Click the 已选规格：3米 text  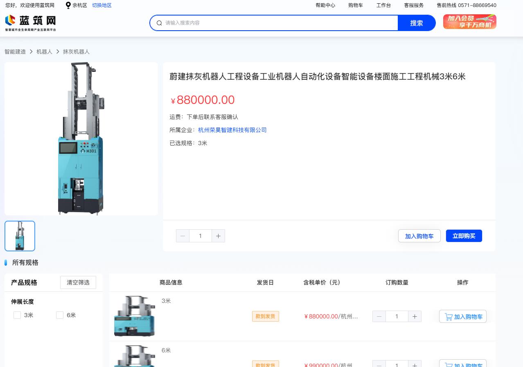click(x=188, y=143)
